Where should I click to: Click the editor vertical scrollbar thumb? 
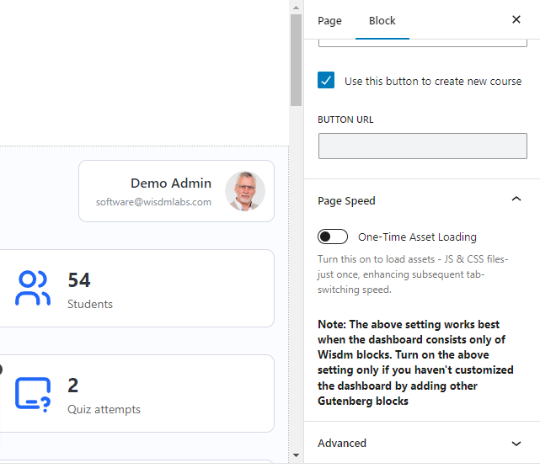coord(296,59)
